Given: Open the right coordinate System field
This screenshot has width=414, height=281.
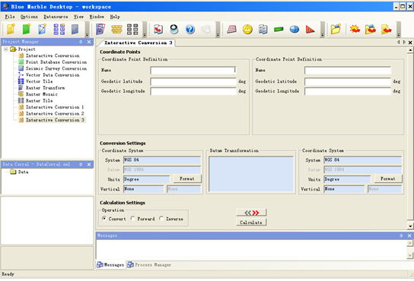Looking at the screenshot, I should click(363, 160).
